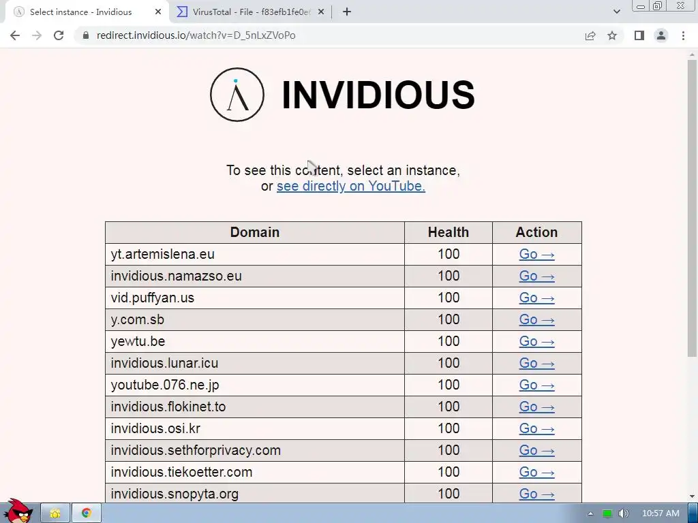Open the see directly on YouTube link
698x523 pixels.
351,186
